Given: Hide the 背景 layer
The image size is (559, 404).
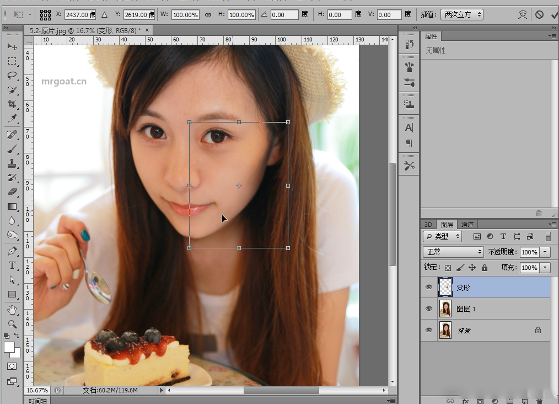Looking at the screenshot, I should (x=429, y=330).
